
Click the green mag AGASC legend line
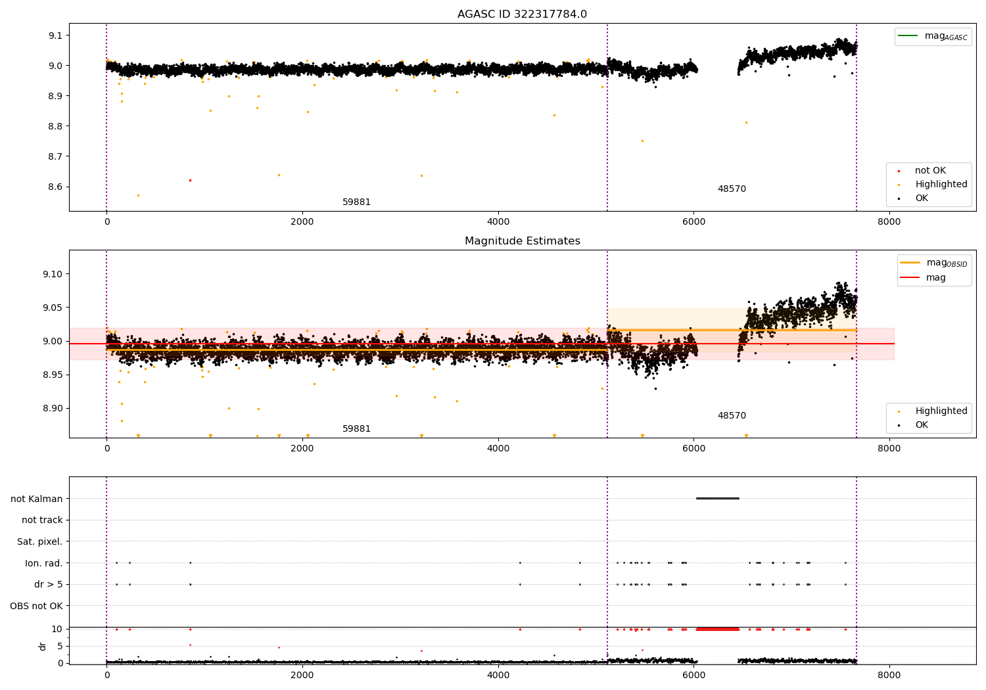pos(908,35)
